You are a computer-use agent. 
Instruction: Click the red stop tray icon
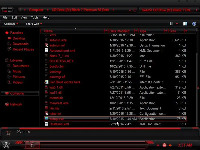[164, 145]
